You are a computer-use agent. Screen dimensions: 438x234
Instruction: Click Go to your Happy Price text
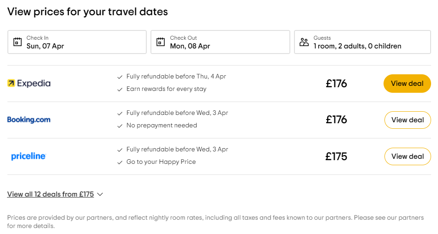click(x=161, y=162)
